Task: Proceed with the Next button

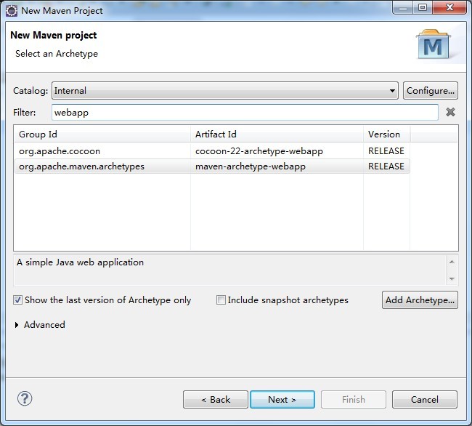Action: pyautogui.click(x=282, y=400)
